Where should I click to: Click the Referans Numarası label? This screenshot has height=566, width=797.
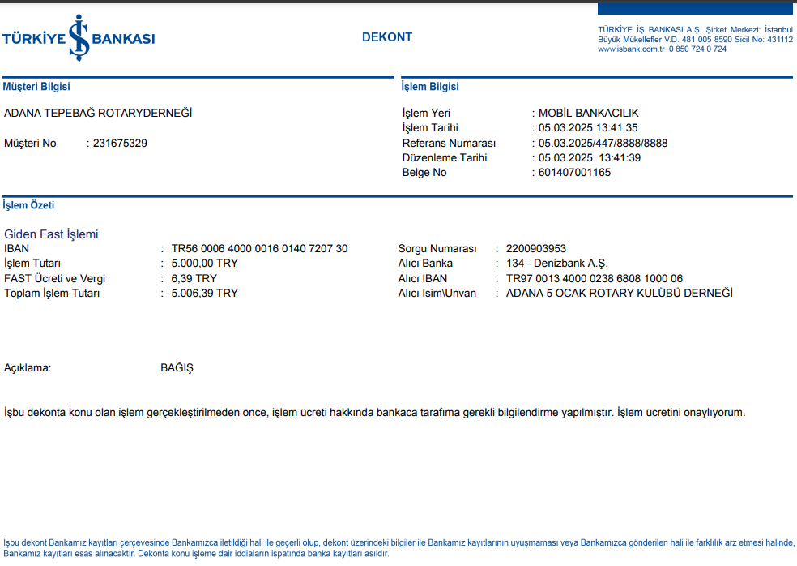pyautogui.click(x=449, y=143)
